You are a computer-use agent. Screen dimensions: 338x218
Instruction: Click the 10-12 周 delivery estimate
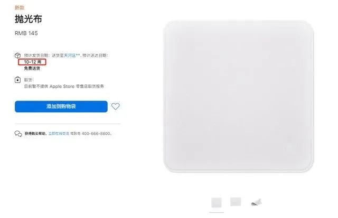32,62
